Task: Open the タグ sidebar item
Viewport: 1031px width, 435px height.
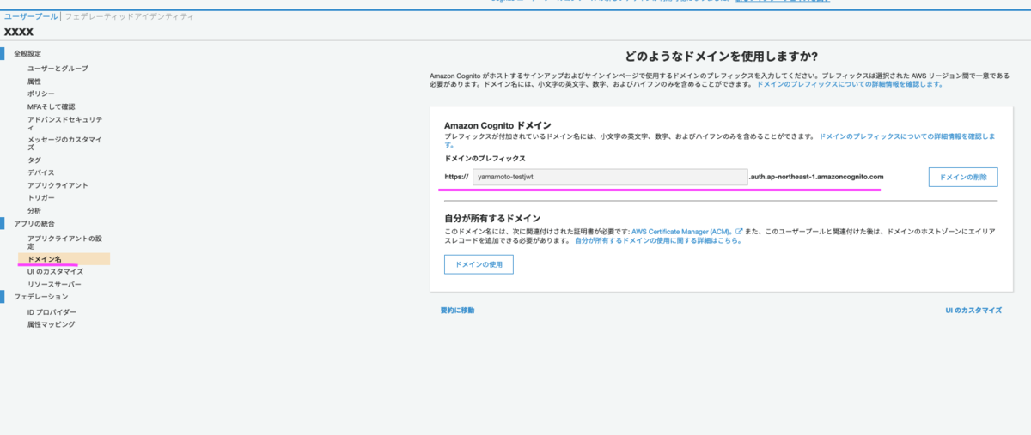Action: [x=34, y=160]
